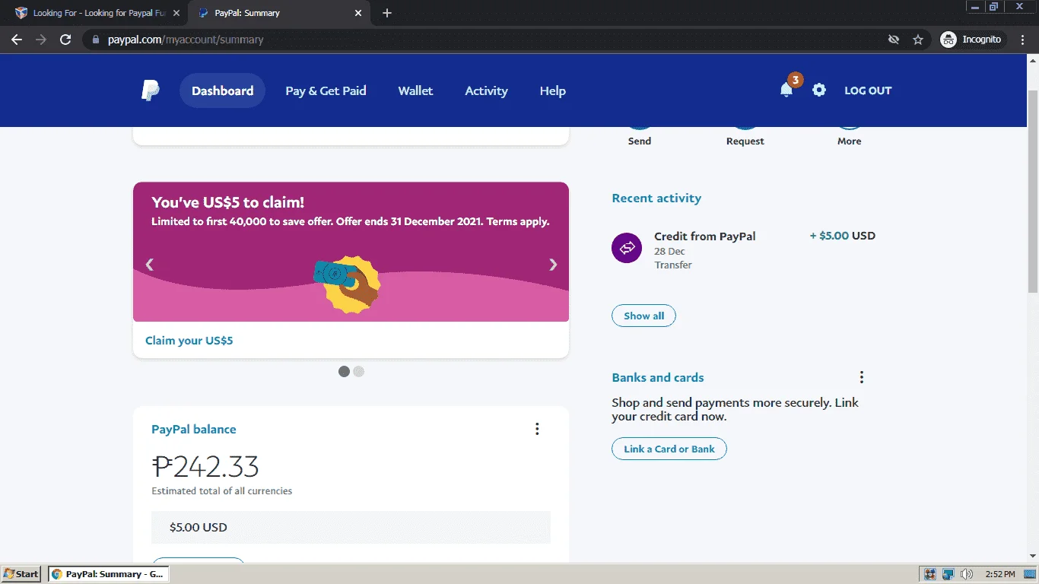
Task: Click browser forward arrow
Action: [x=41, y=40]
